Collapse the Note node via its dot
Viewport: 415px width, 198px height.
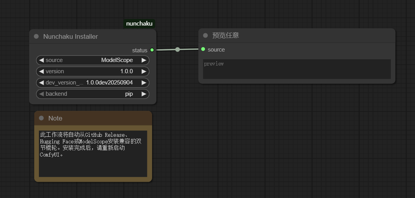[x=41, y=118]
